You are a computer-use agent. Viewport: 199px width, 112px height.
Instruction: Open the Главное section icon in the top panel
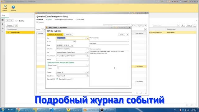pyautogui.click(x=5, y=8)
